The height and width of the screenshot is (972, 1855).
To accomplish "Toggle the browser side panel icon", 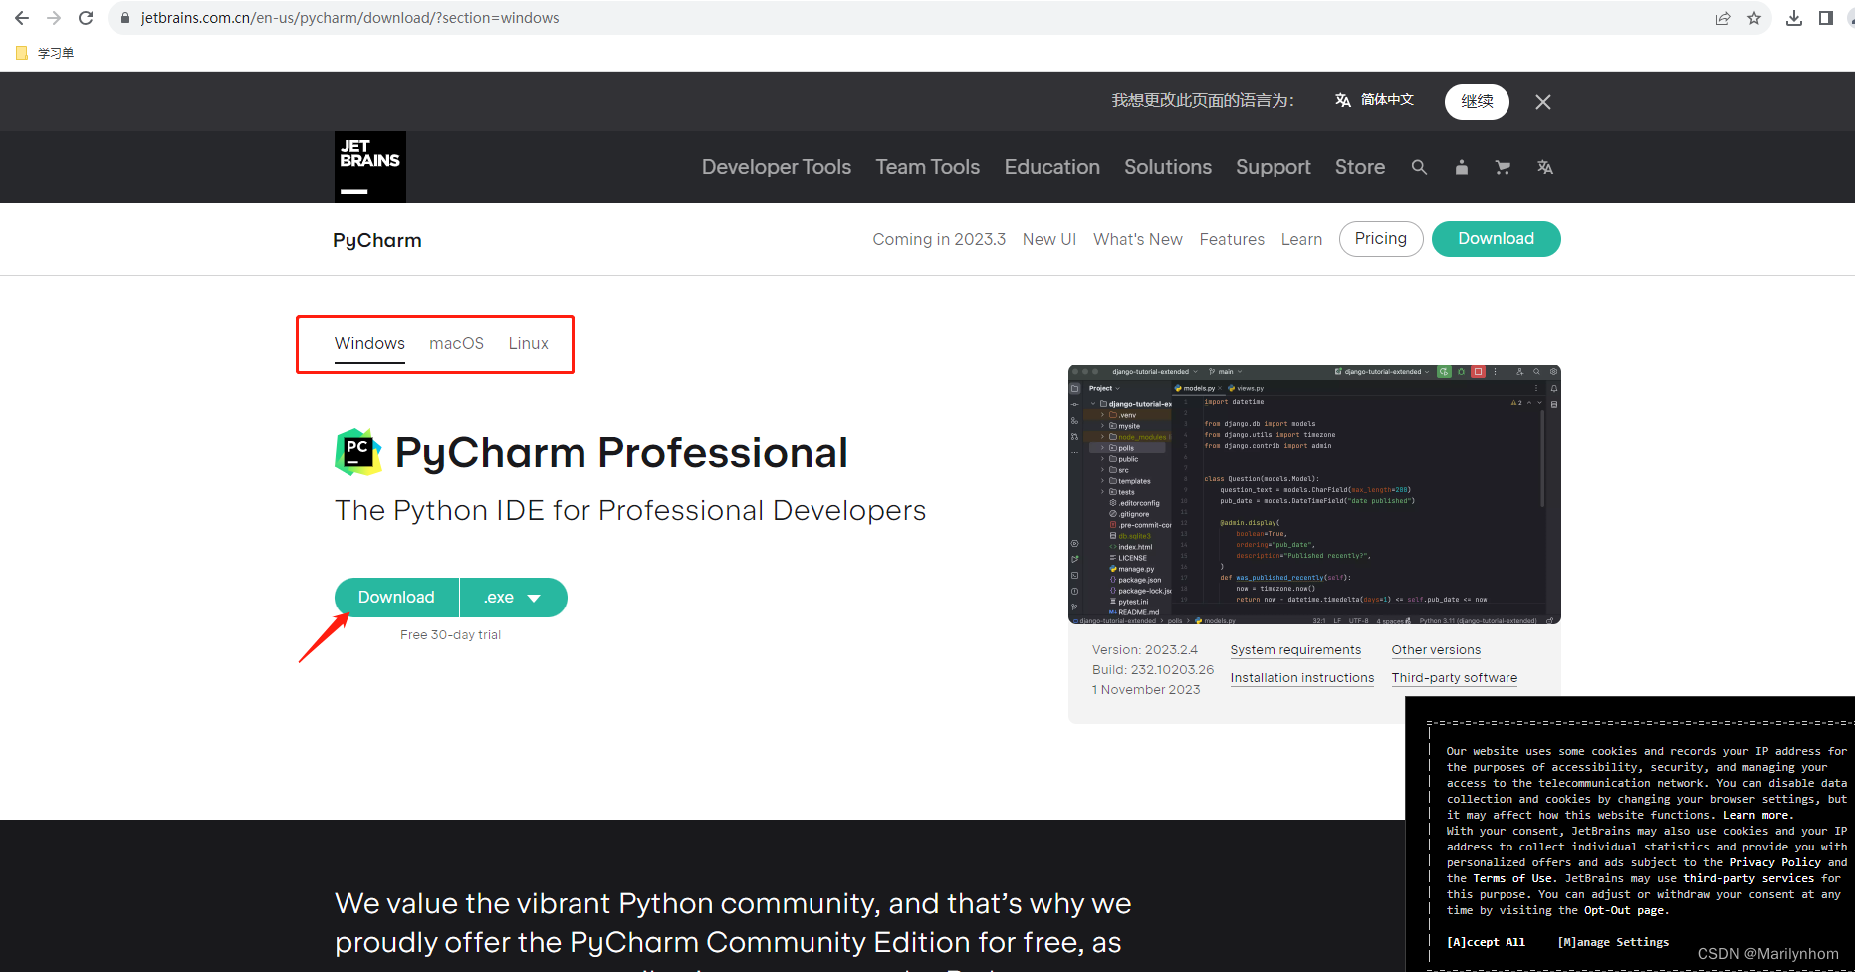I will tap(1826, 18).
